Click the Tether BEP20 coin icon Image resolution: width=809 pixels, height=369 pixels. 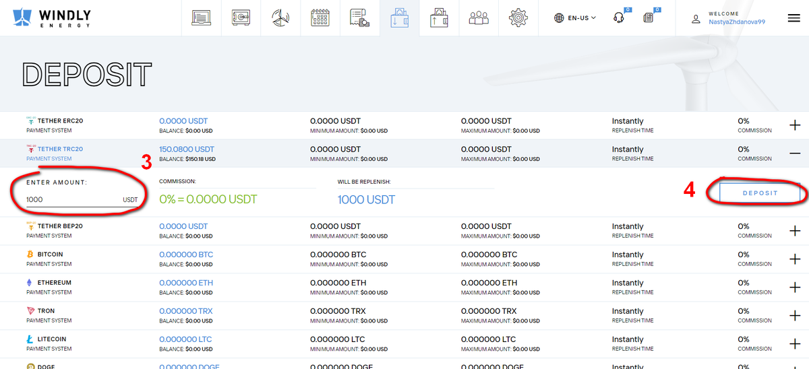[x=30, y=226]
